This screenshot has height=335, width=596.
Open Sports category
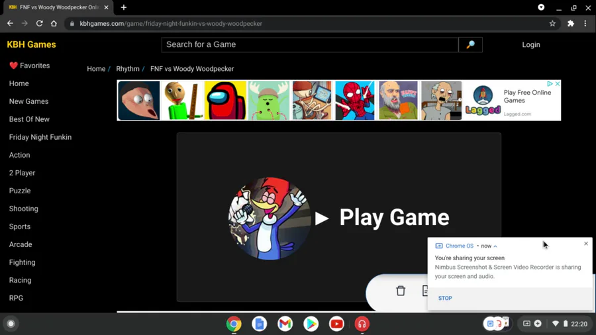(20, 226)
